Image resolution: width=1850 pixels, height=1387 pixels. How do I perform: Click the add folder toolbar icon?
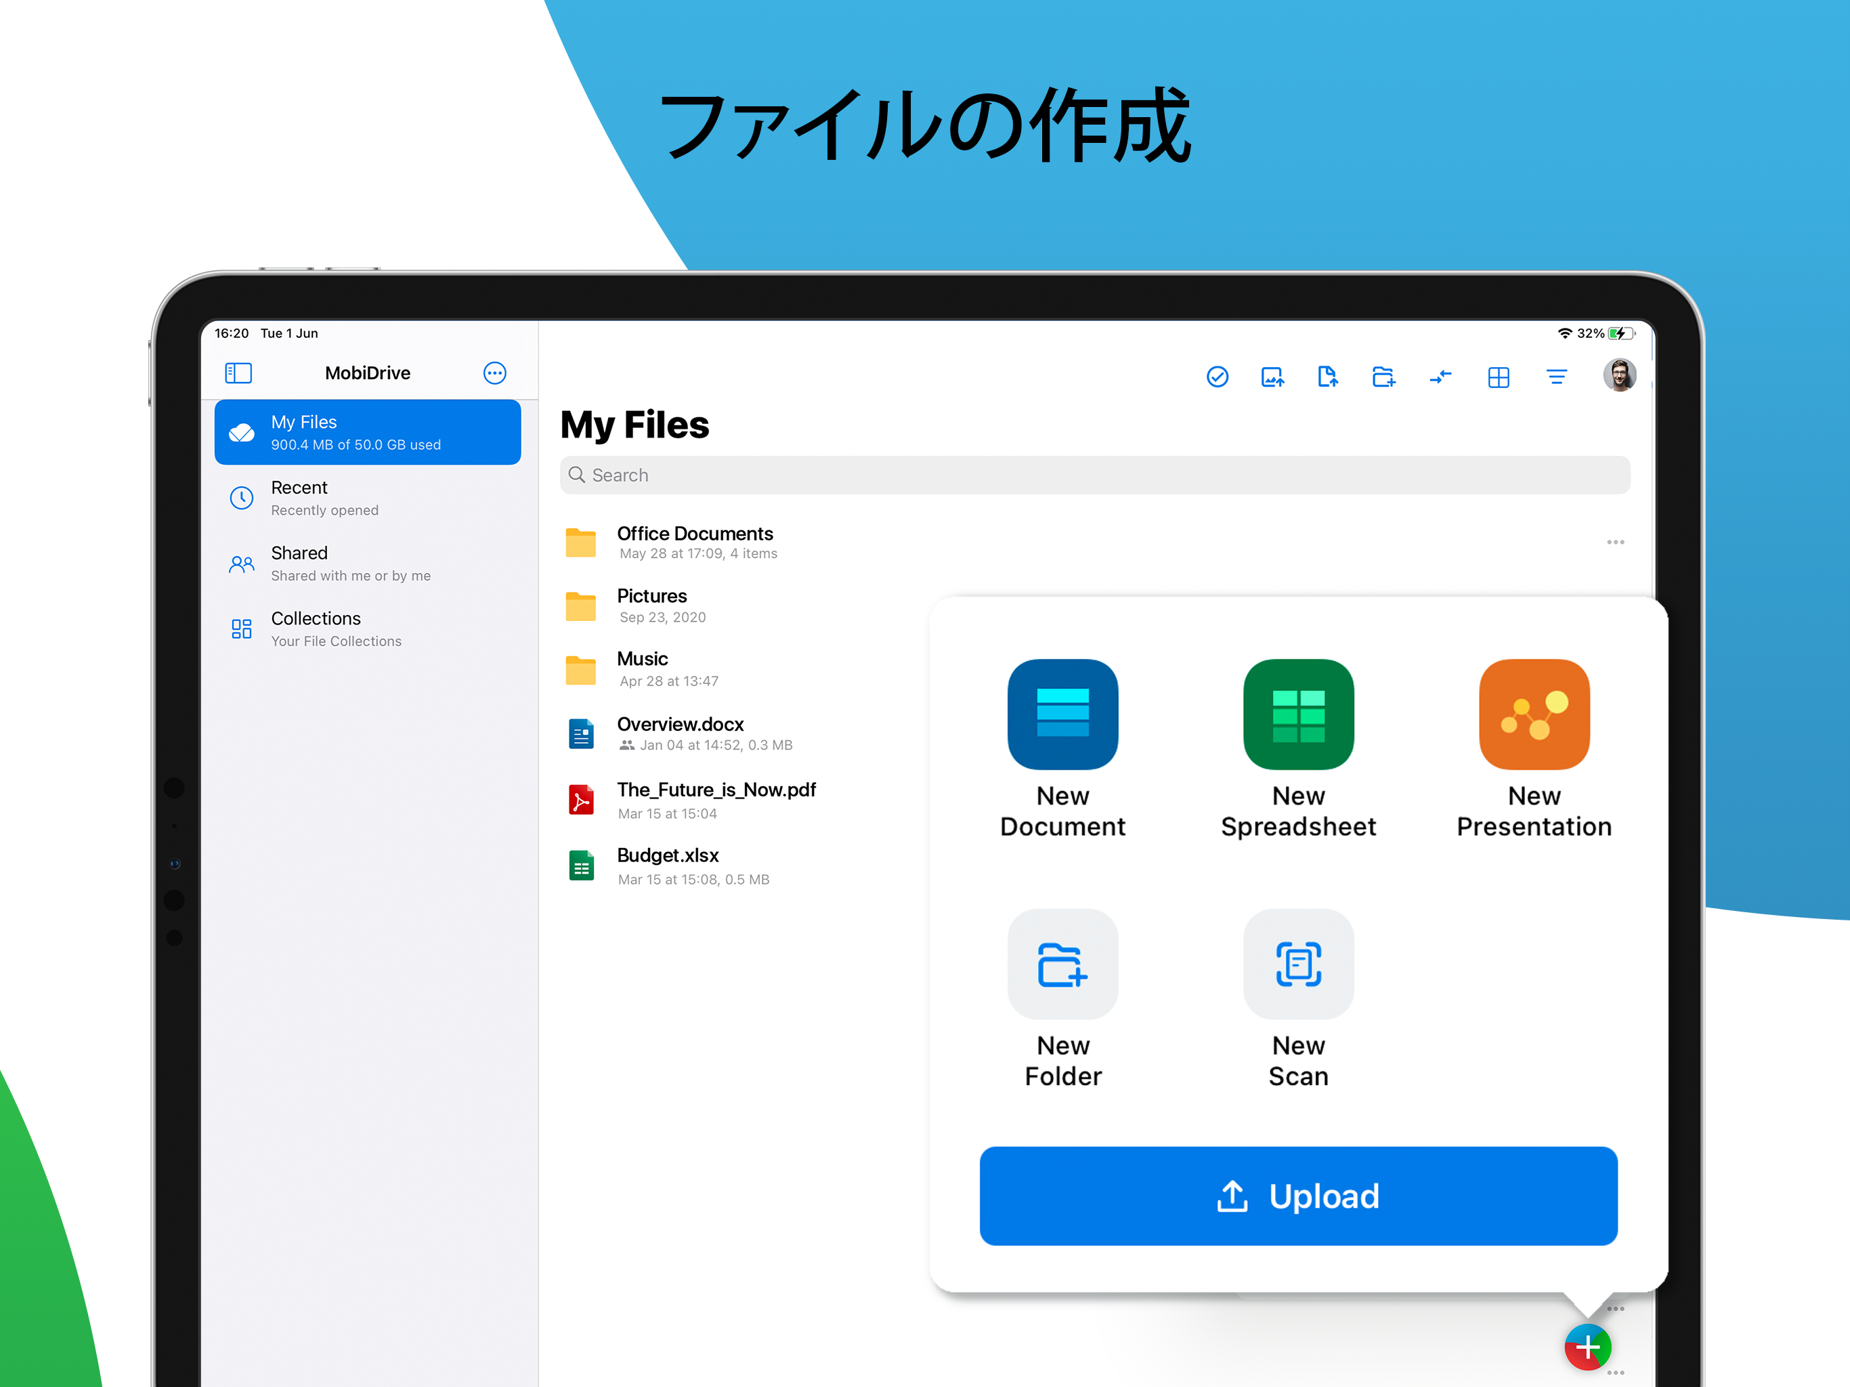(x=1383, y=377)
